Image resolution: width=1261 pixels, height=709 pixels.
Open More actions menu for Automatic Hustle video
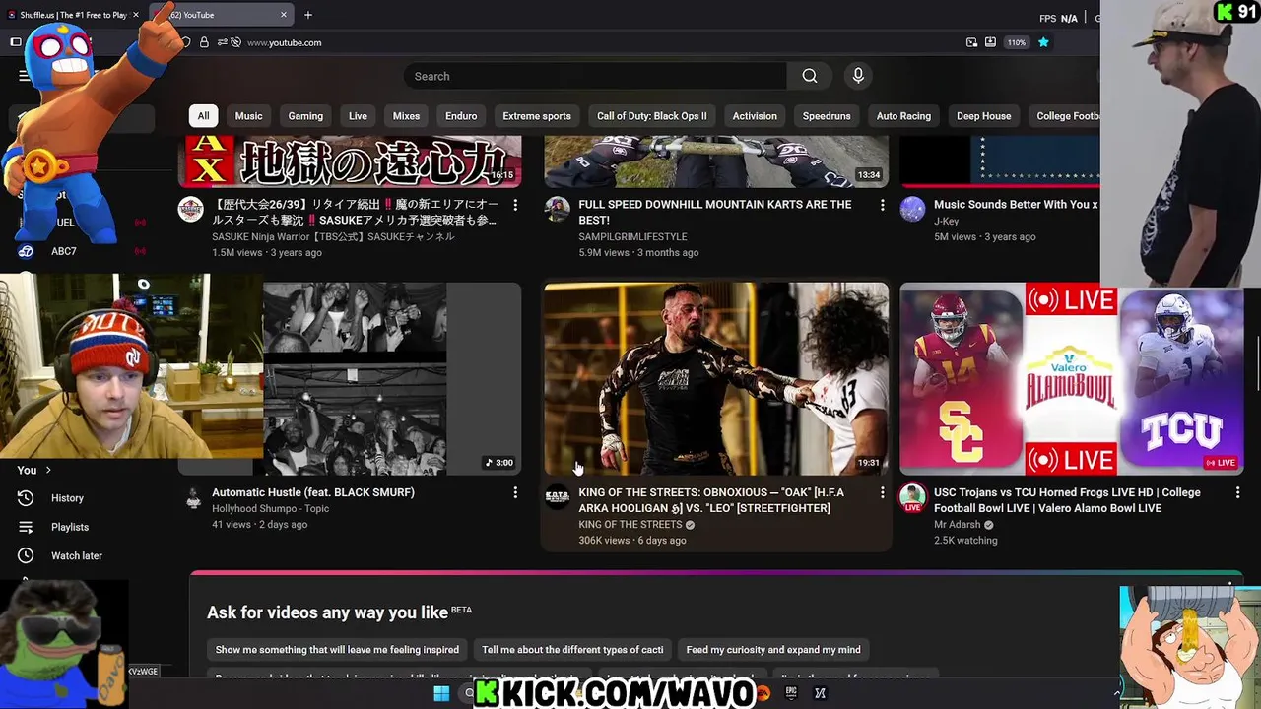(515, 492)
